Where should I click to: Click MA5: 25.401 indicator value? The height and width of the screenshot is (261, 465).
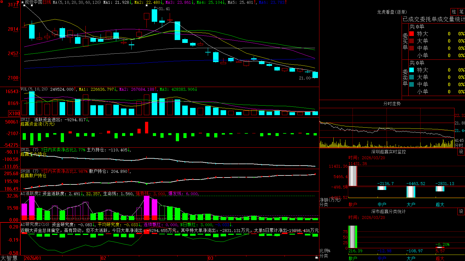coord(242,2)
